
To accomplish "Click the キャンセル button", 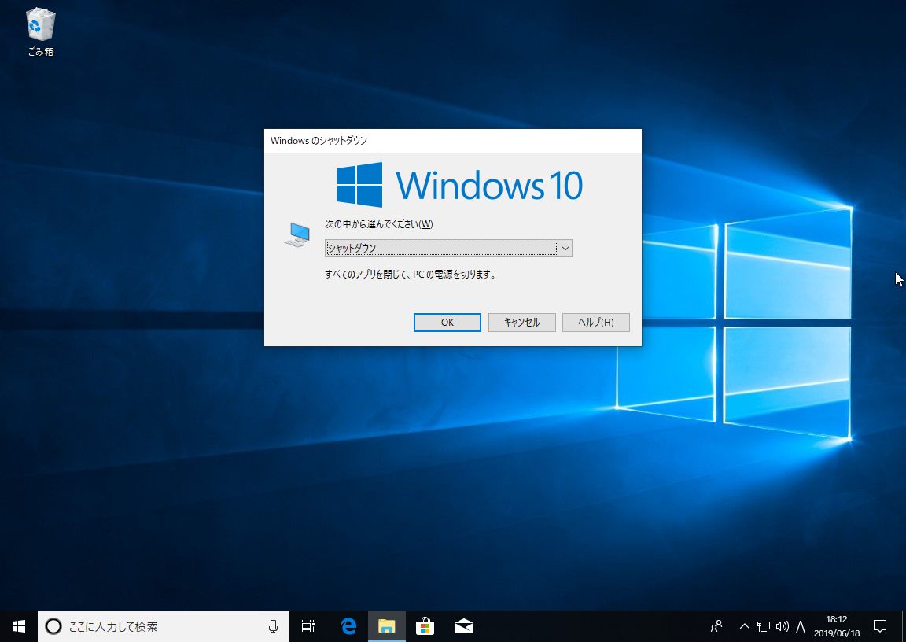I will [x=521, y=323].
